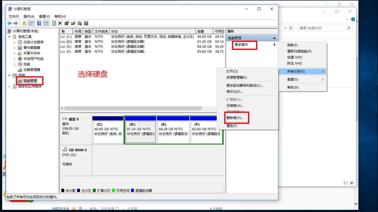The width and height of the screenshot is (378, 212).
Task: Toggle the show/hide action pane icon
Action: point(46,23)
